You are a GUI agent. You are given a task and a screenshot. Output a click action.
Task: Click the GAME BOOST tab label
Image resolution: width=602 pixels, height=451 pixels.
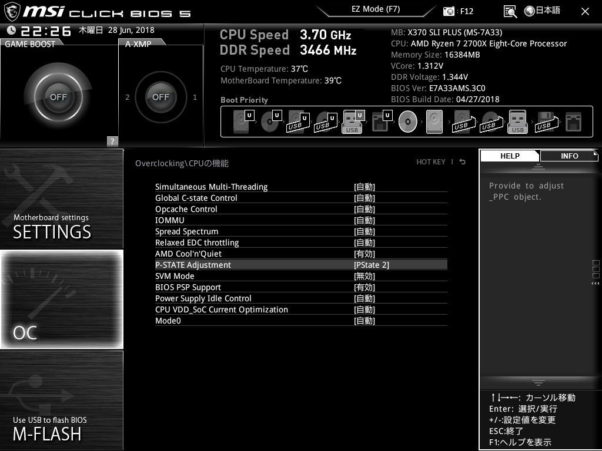tap(30, 43)
